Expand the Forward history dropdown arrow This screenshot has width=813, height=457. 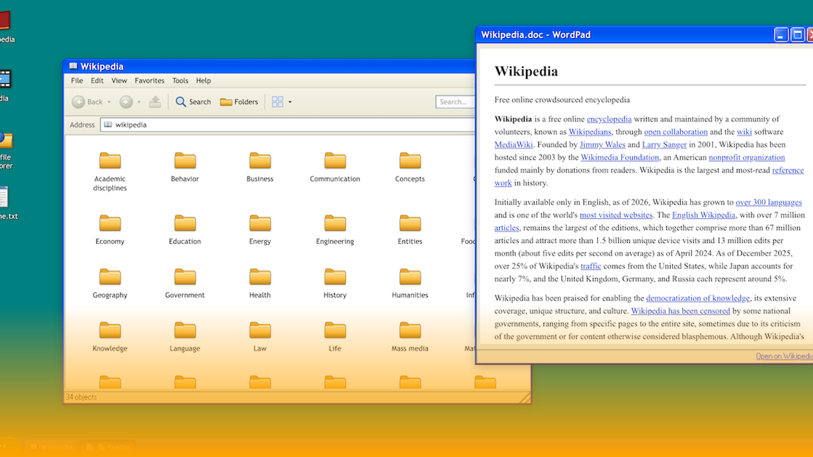point(139,102)
